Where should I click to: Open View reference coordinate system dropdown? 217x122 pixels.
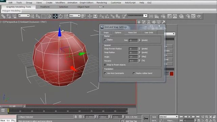pyautogui.click(x=75, y=16)
